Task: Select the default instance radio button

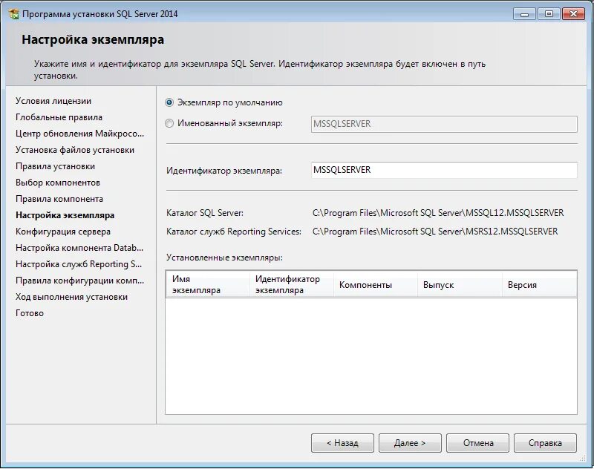Action: coord(169,102)
